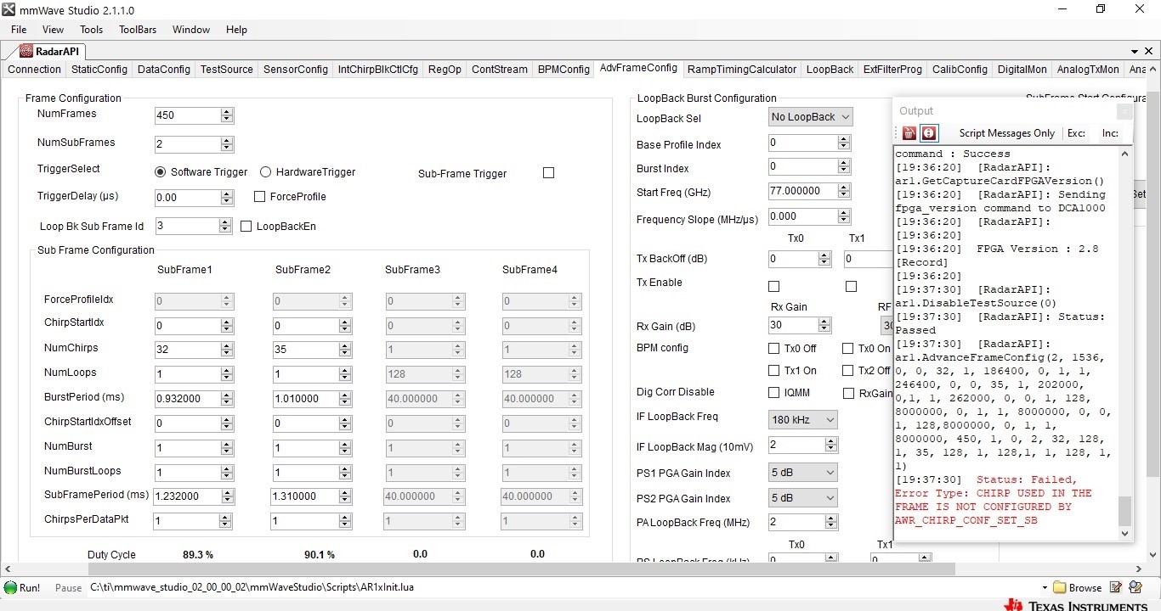Click the NumSubFrames input field
This screenshot has height=611, width=1161.
[x=187, y=144]
